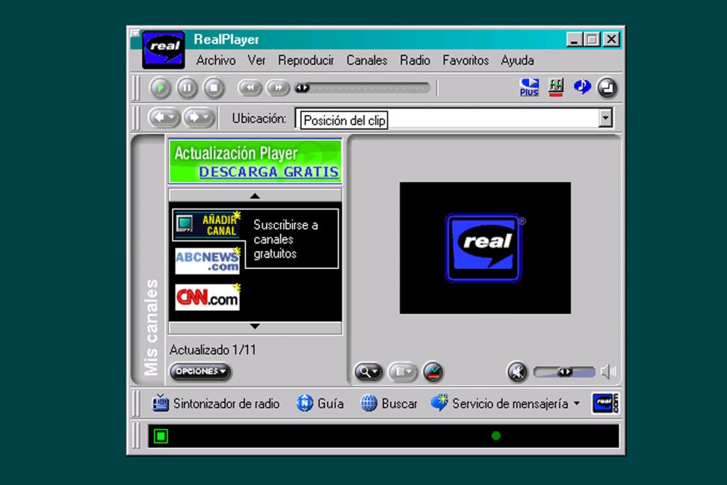Click the DESCARGA GRATIS link
The height and width of the screenshot is (485, 727).
[x=268, y=172]
